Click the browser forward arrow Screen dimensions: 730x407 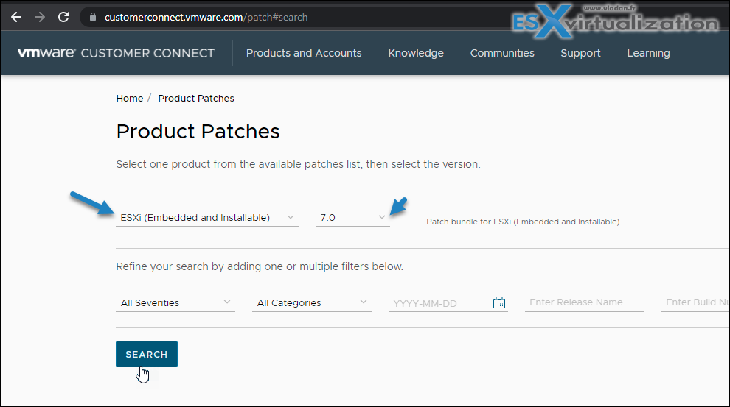click(40, 17)
